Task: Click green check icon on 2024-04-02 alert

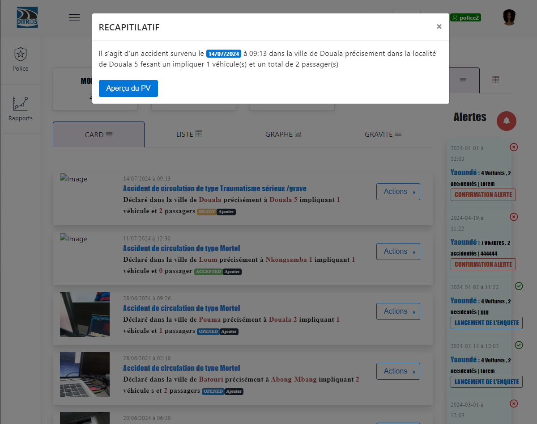Action: pos(519,286)
